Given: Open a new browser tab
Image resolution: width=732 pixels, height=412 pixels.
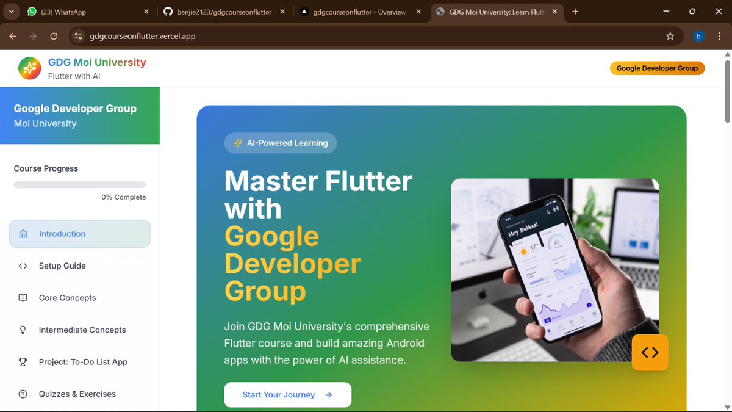Looking at the screenshot, I should tap(575, 12).
